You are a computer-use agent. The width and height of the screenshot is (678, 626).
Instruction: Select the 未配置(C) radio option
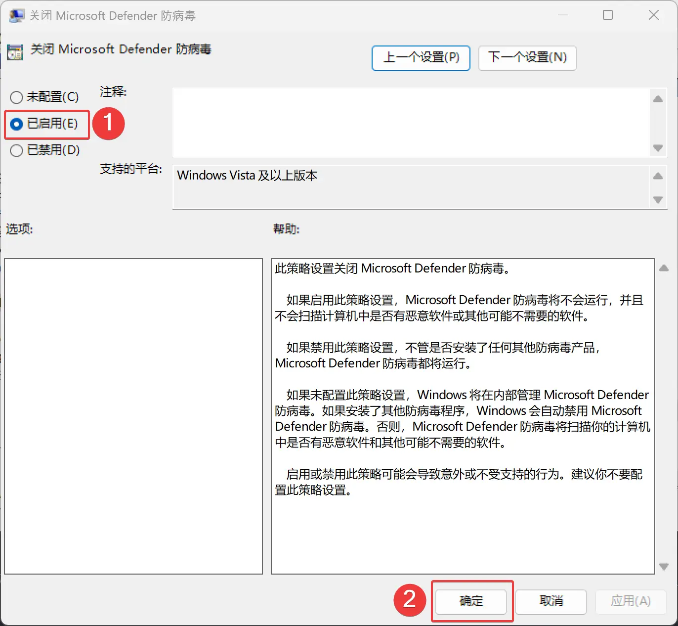pyautogui.click(x=16, y=97)
